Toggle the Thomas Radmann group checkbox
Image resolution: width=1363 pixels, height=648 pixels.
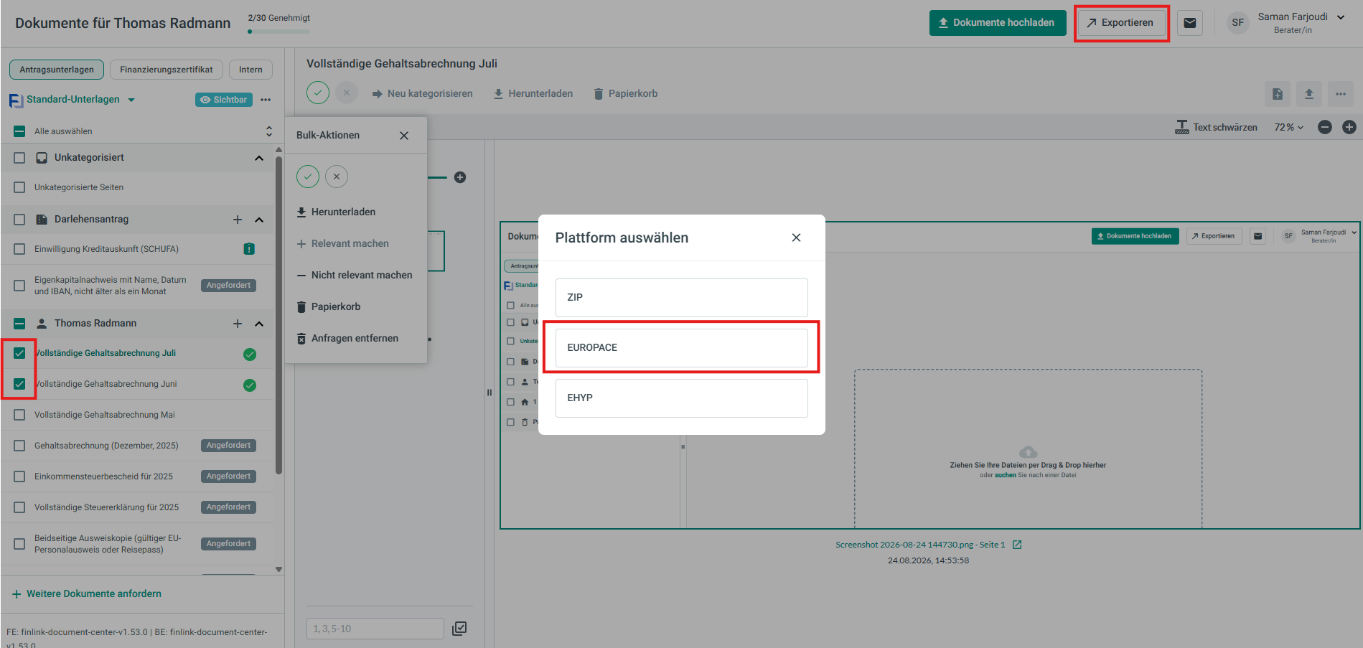click(x=19, y=324)
